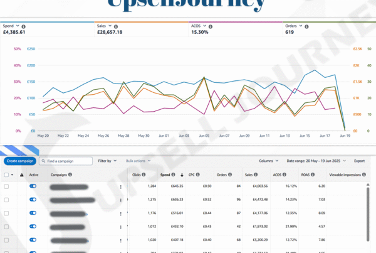The height and width of the screenshot is (253, 376).
Task: Open more options for the £645.35 campaign row
Action: (x=120, y=186)
